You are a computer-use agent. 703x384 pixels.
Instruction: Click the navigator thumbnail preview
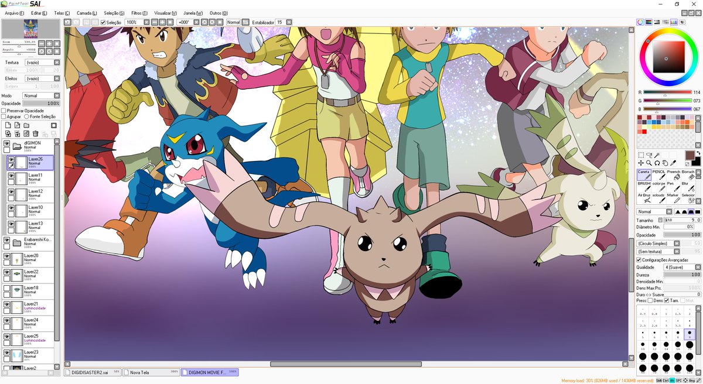30,29
